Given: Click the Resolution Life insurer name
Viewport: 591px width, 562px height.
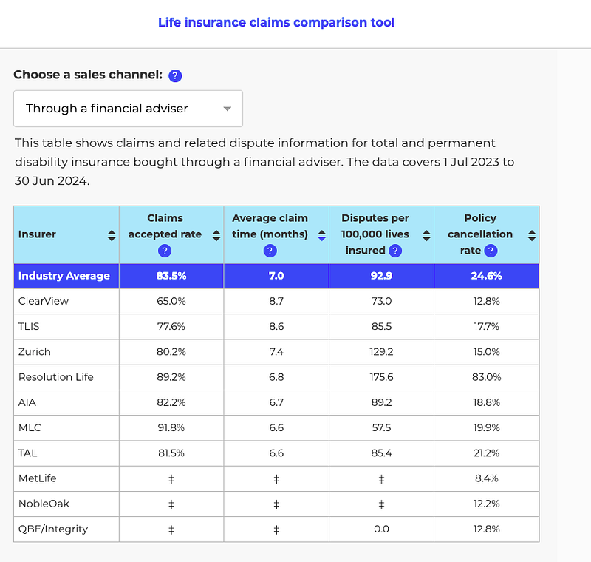Looking at the screenshot, I should pyautogui.click(x=56, y=377).
